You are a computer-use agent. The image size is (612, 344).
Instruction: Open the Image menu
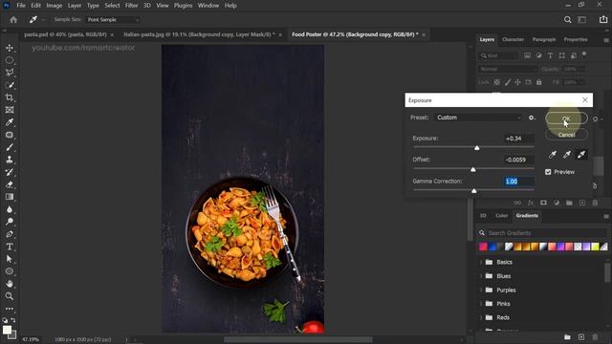click(x=54, y=6)
